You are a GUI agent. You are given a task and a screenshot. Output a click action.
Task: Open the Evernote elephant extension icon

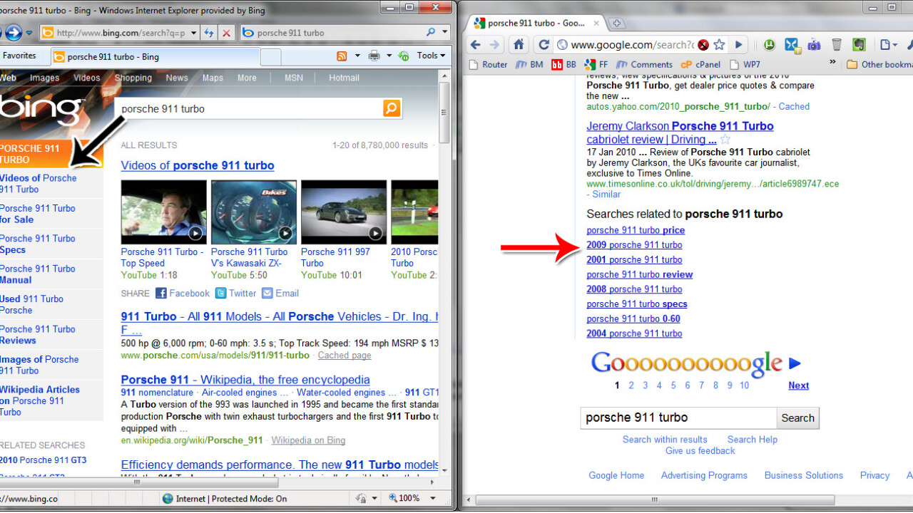click(859, 45)
